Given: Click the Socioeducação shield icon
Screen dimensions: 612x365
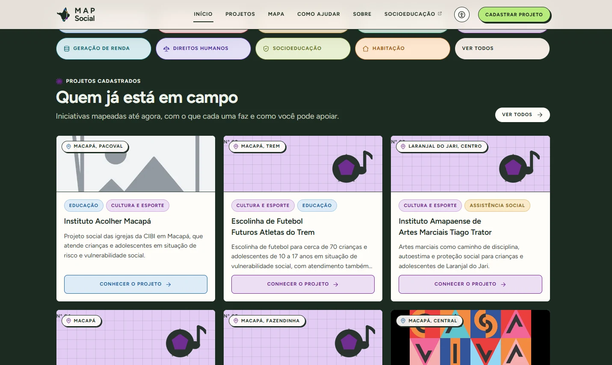Looking at the screenshot, I should coord(266,49).
